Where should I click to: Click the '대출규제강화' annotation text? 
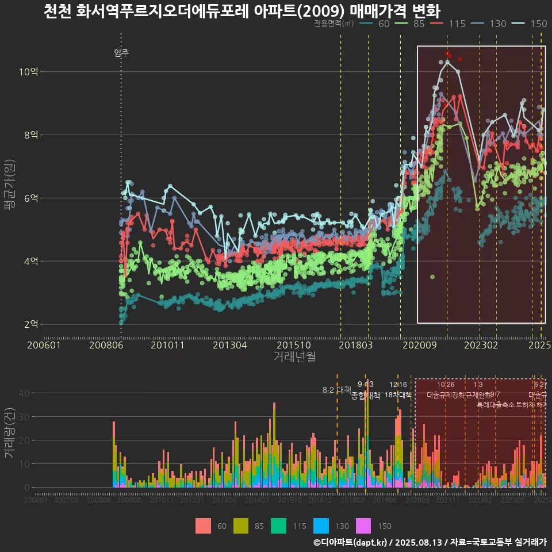pyautogui.click(x=446, y=395)
